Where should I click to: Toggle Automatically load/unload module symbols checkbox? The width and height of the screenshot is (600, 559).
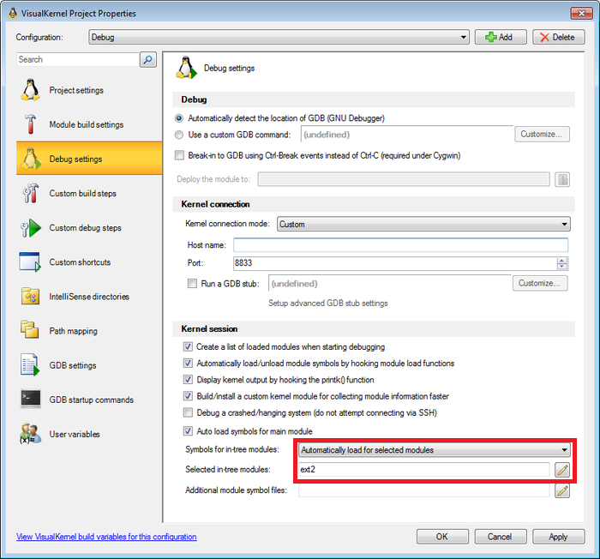click(x=188, y=363)
